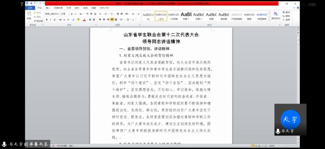Click the center align paragraph icon
Screen dimensions: 325x149
104,20
